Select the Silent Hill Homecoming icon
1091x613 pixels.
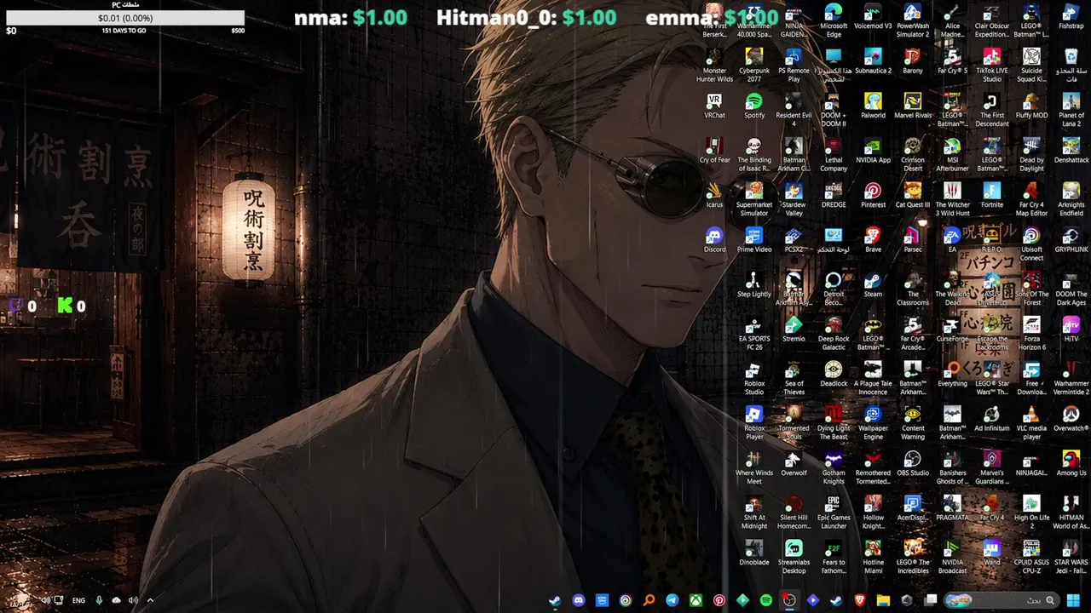pos(794,513)
